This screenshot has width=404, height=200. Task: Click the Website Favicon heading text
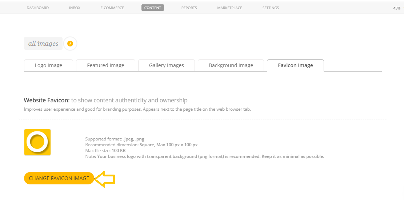click(x=106, y=100)
